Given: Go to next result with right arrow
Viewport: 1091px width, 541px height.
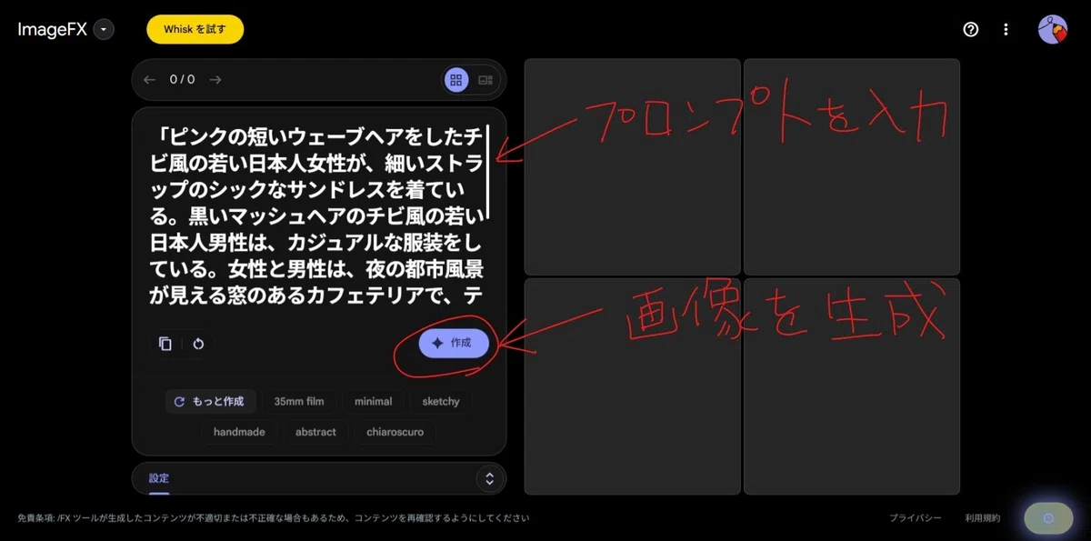Looking at the screenshot, I should 215,80.
